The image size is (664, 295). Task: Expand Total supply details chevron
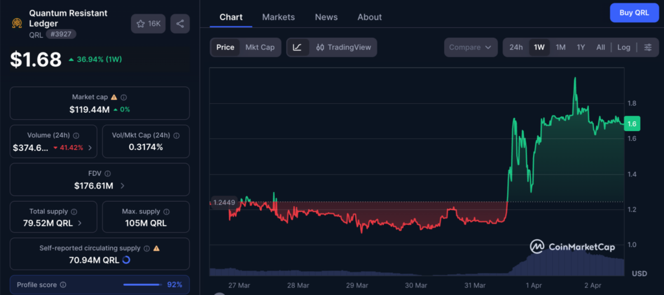pyautogui.click(x=80, y=223)
